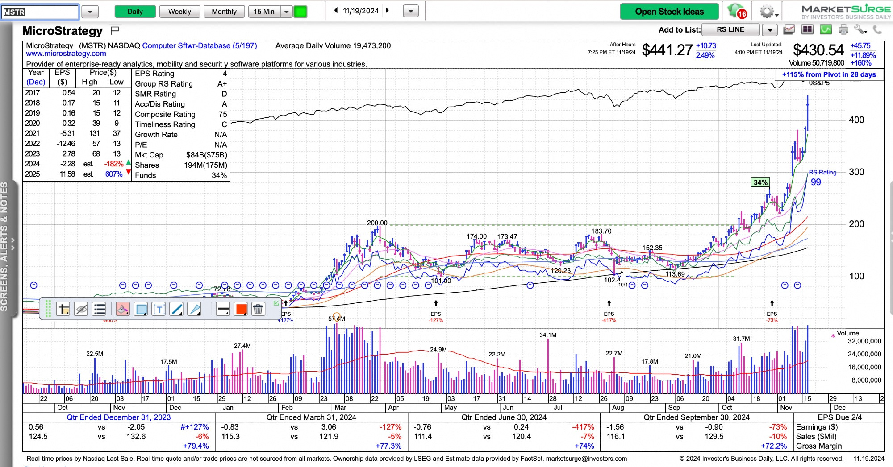Expand the Add to List dropdown
The width and height of the screenshot is (893, 467).
click(769, 30)
